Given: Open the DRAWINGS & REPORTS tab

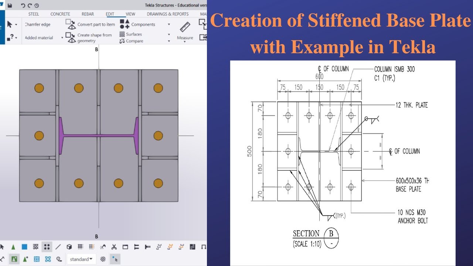Looking at the screenshot, I should 168,14.
